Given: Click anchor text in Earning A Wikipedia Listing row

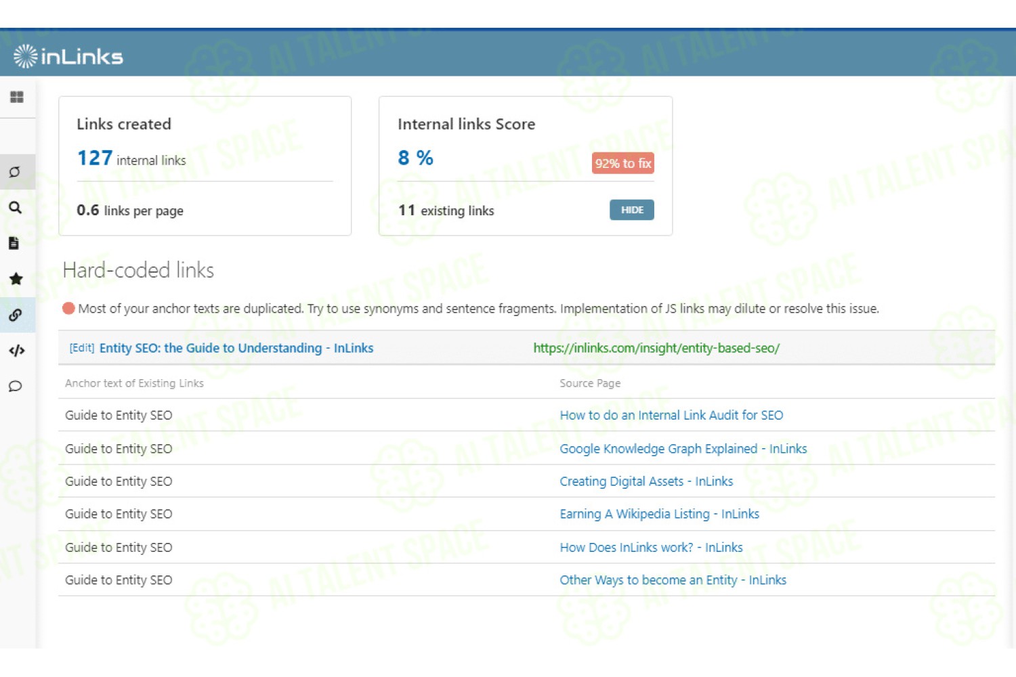Looking at the screenshot, I should click(119, 514).
